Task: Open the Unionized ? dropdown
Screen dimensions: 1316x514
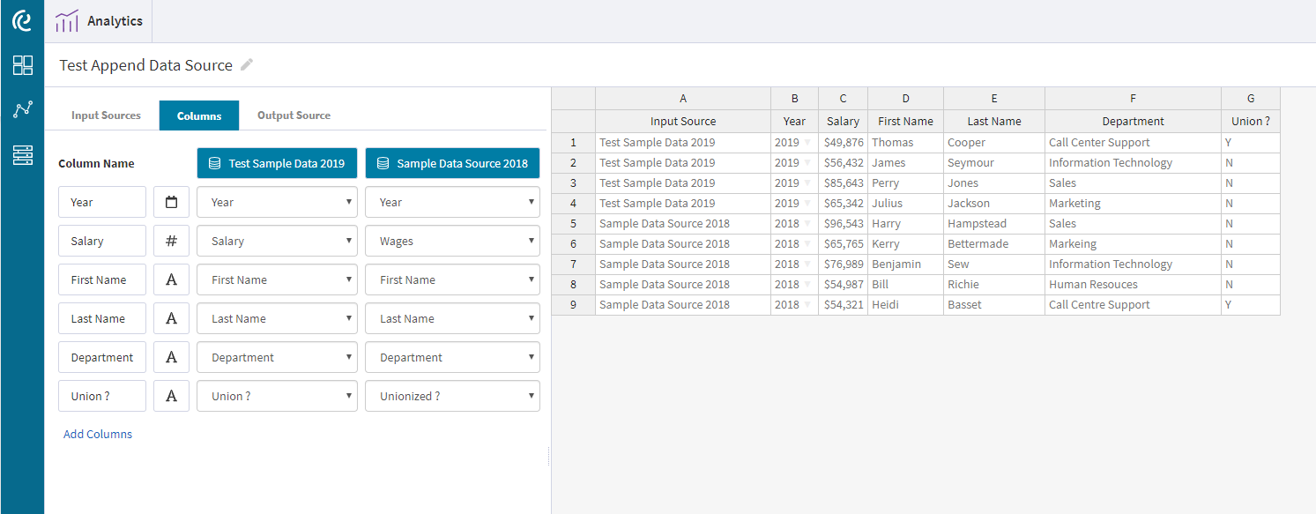Action: click(x=452, y=395)
